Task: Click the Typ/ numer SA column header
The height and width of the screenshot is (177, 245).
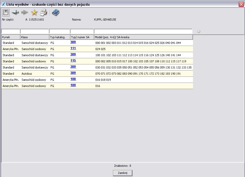Action: point(82,37)
